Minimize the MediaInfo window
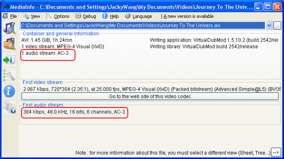The width and height of the screenshot is (284, 159). [258, 7]
